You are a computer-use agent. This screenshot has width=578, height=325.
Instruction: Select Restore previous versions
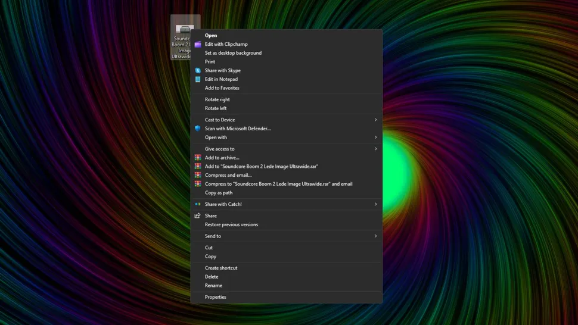coord(231,224)
